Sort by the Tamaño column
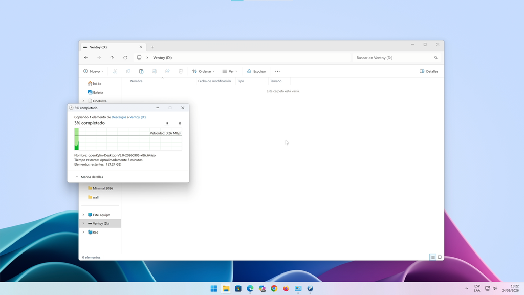This screenshot has width=524, height=295. click(276, 81)
